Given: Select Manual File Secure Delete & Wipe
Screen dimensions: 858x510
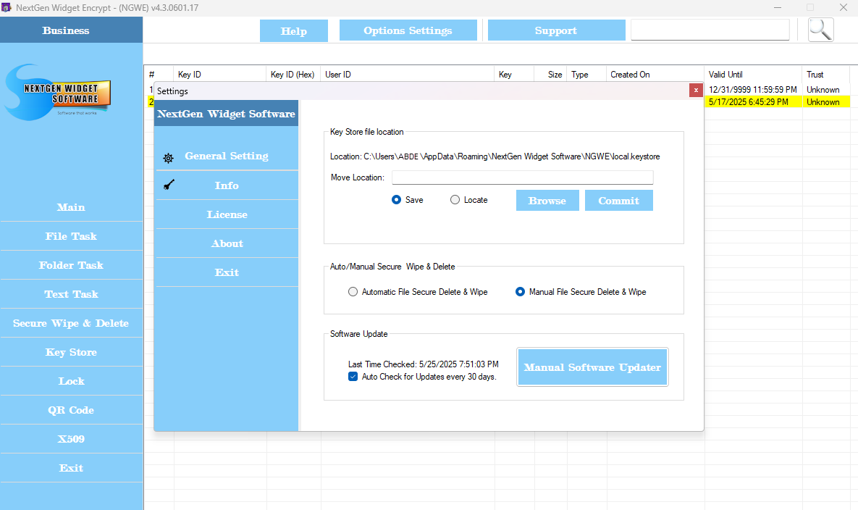Looking at the screenshot, I should [x=520, y=292].
